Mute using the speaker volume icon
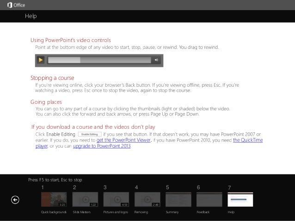Viewport: 295px width, 221px height. (156, 60)
